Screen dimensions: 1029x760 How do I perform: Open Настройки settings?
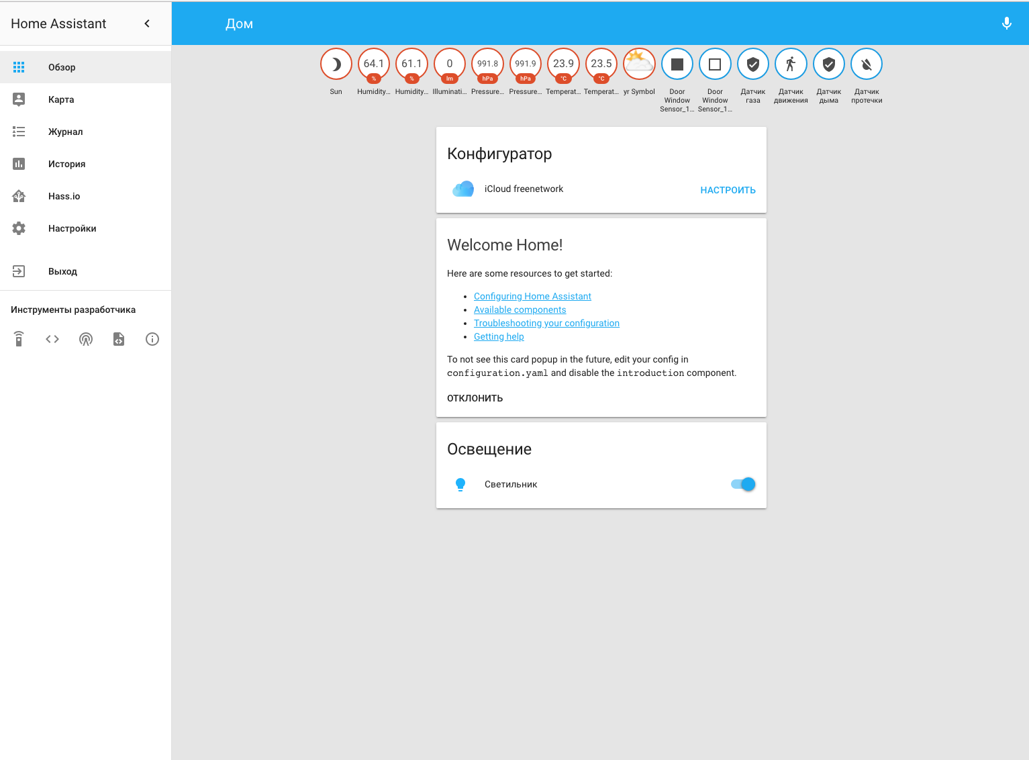coord(85,228)
